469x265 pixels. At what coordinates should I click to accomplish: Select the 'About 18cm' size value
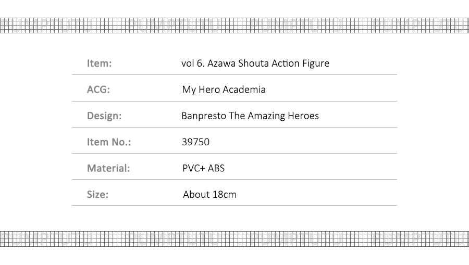209,194
